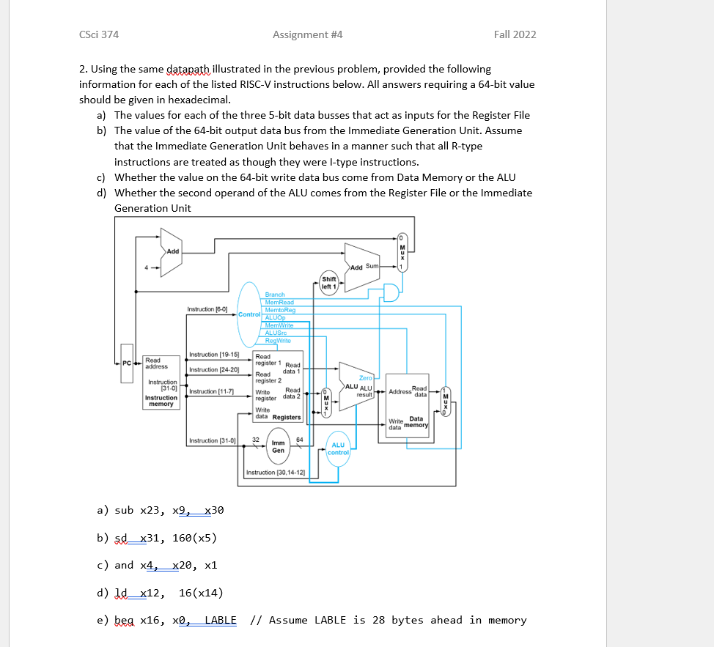Click the Data memory block
This screenshot has width=714, height=647.
click(x=408, y=406)
